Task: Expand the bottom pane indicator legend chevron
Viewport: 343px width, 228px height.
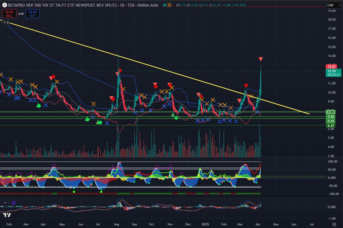Action: (x=5, y=203)
